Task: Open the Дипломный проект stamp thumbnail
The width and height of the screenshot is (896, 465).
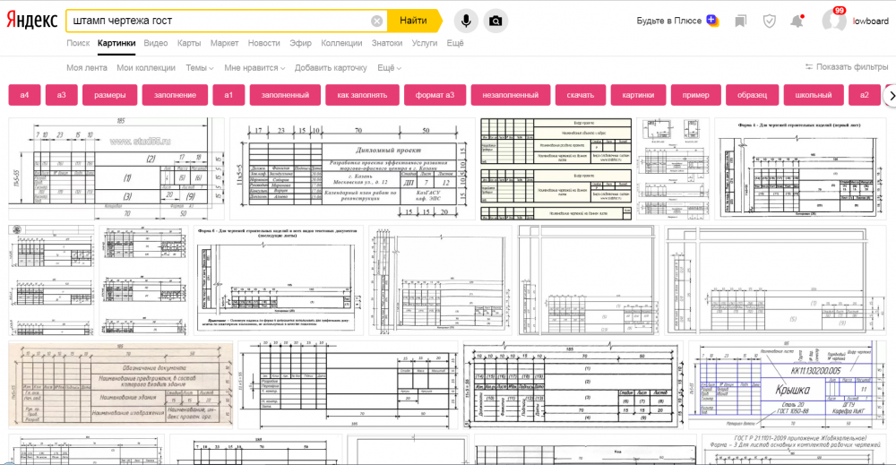Action: pyautogui.click(x=352, y=169)
